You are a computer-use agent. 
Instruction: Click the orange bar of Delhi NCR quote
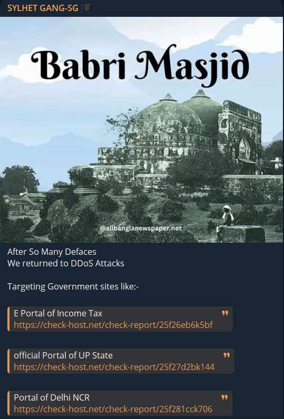(8, 403)
